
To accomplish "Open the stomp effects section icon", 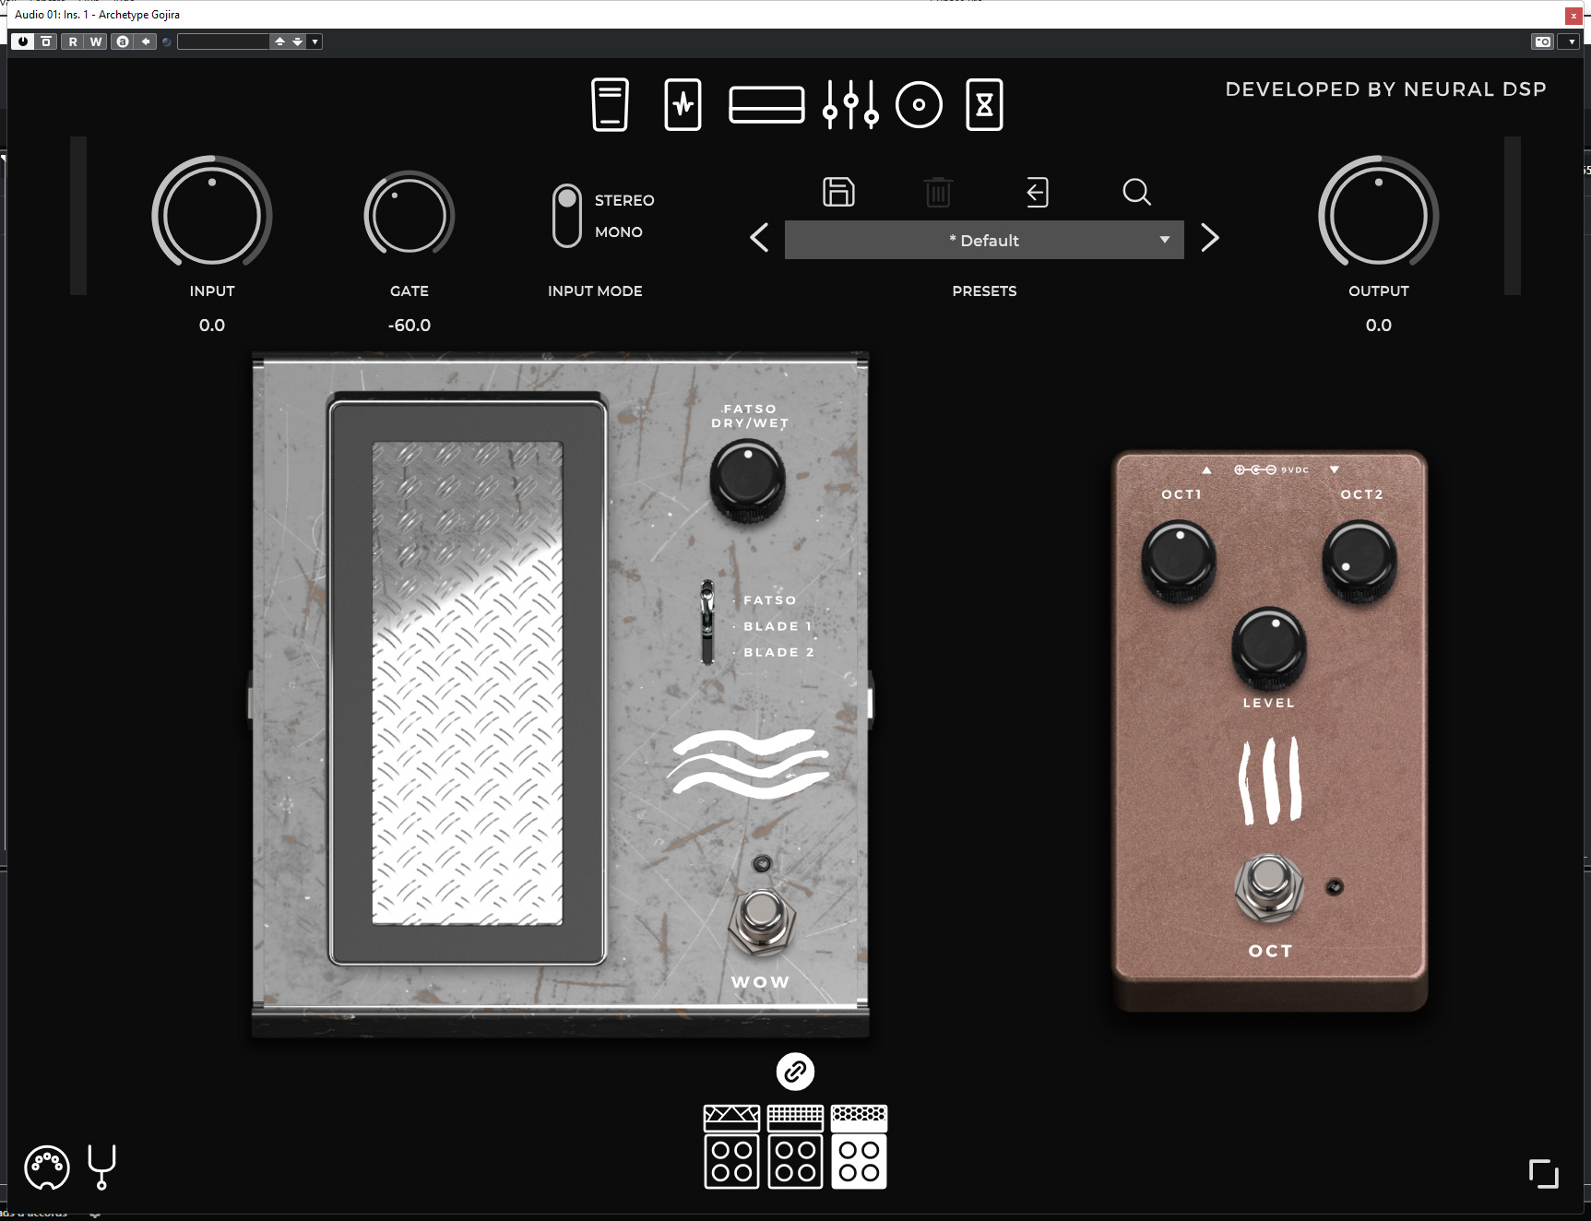I will click(x=683, y=105).
